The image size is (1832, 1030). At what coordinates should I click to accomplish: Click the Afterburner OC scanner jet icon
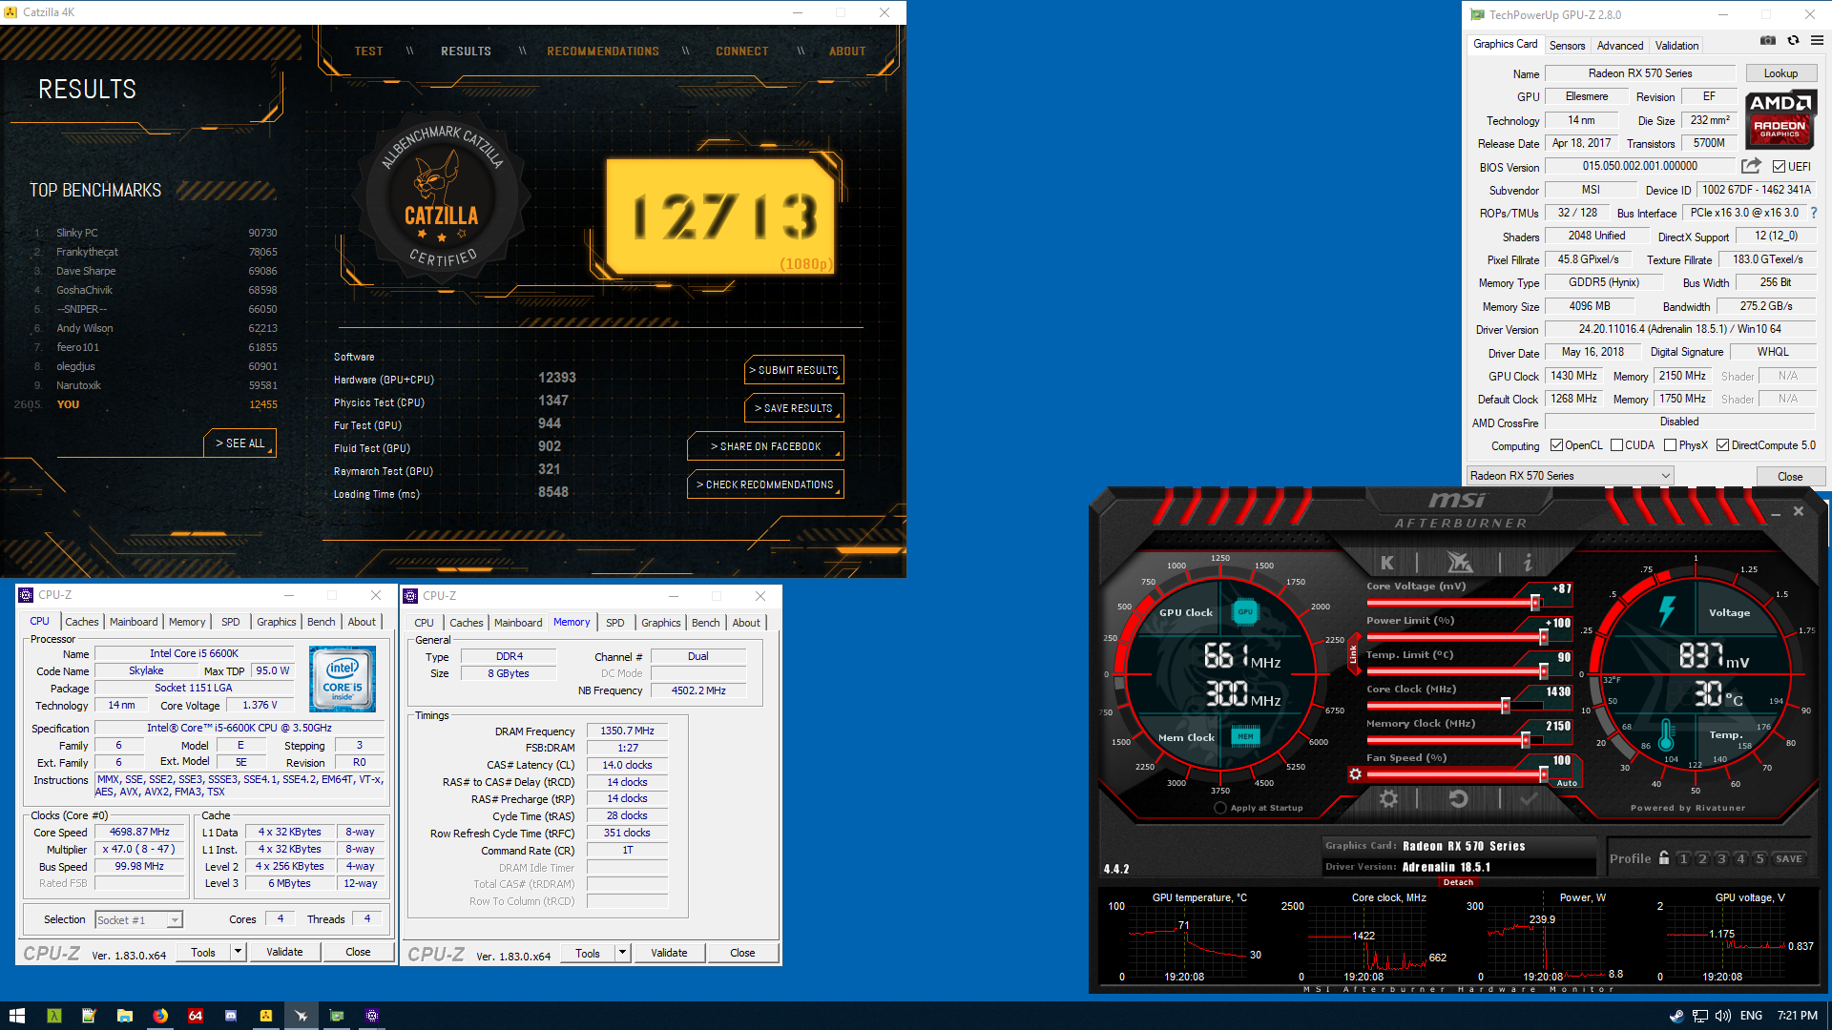[1459, 563]
